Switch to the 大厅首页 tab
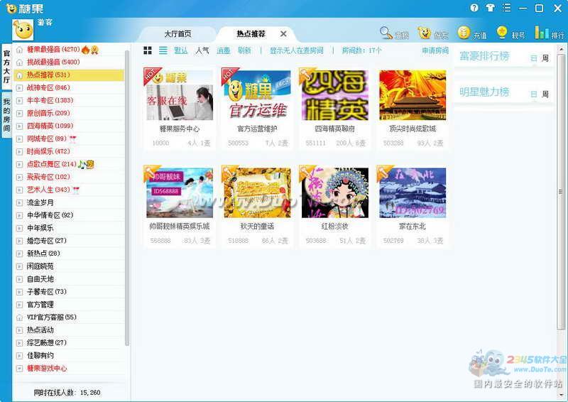Image resolution: width=568 pixels, height=402 pixels. point(177,34)
